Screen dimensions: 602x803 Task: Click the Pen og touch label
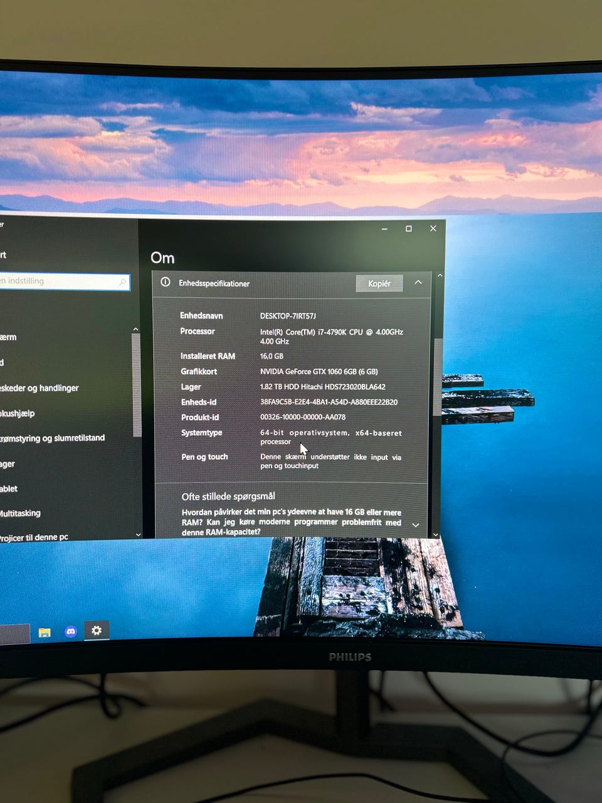tap(204, 457)
